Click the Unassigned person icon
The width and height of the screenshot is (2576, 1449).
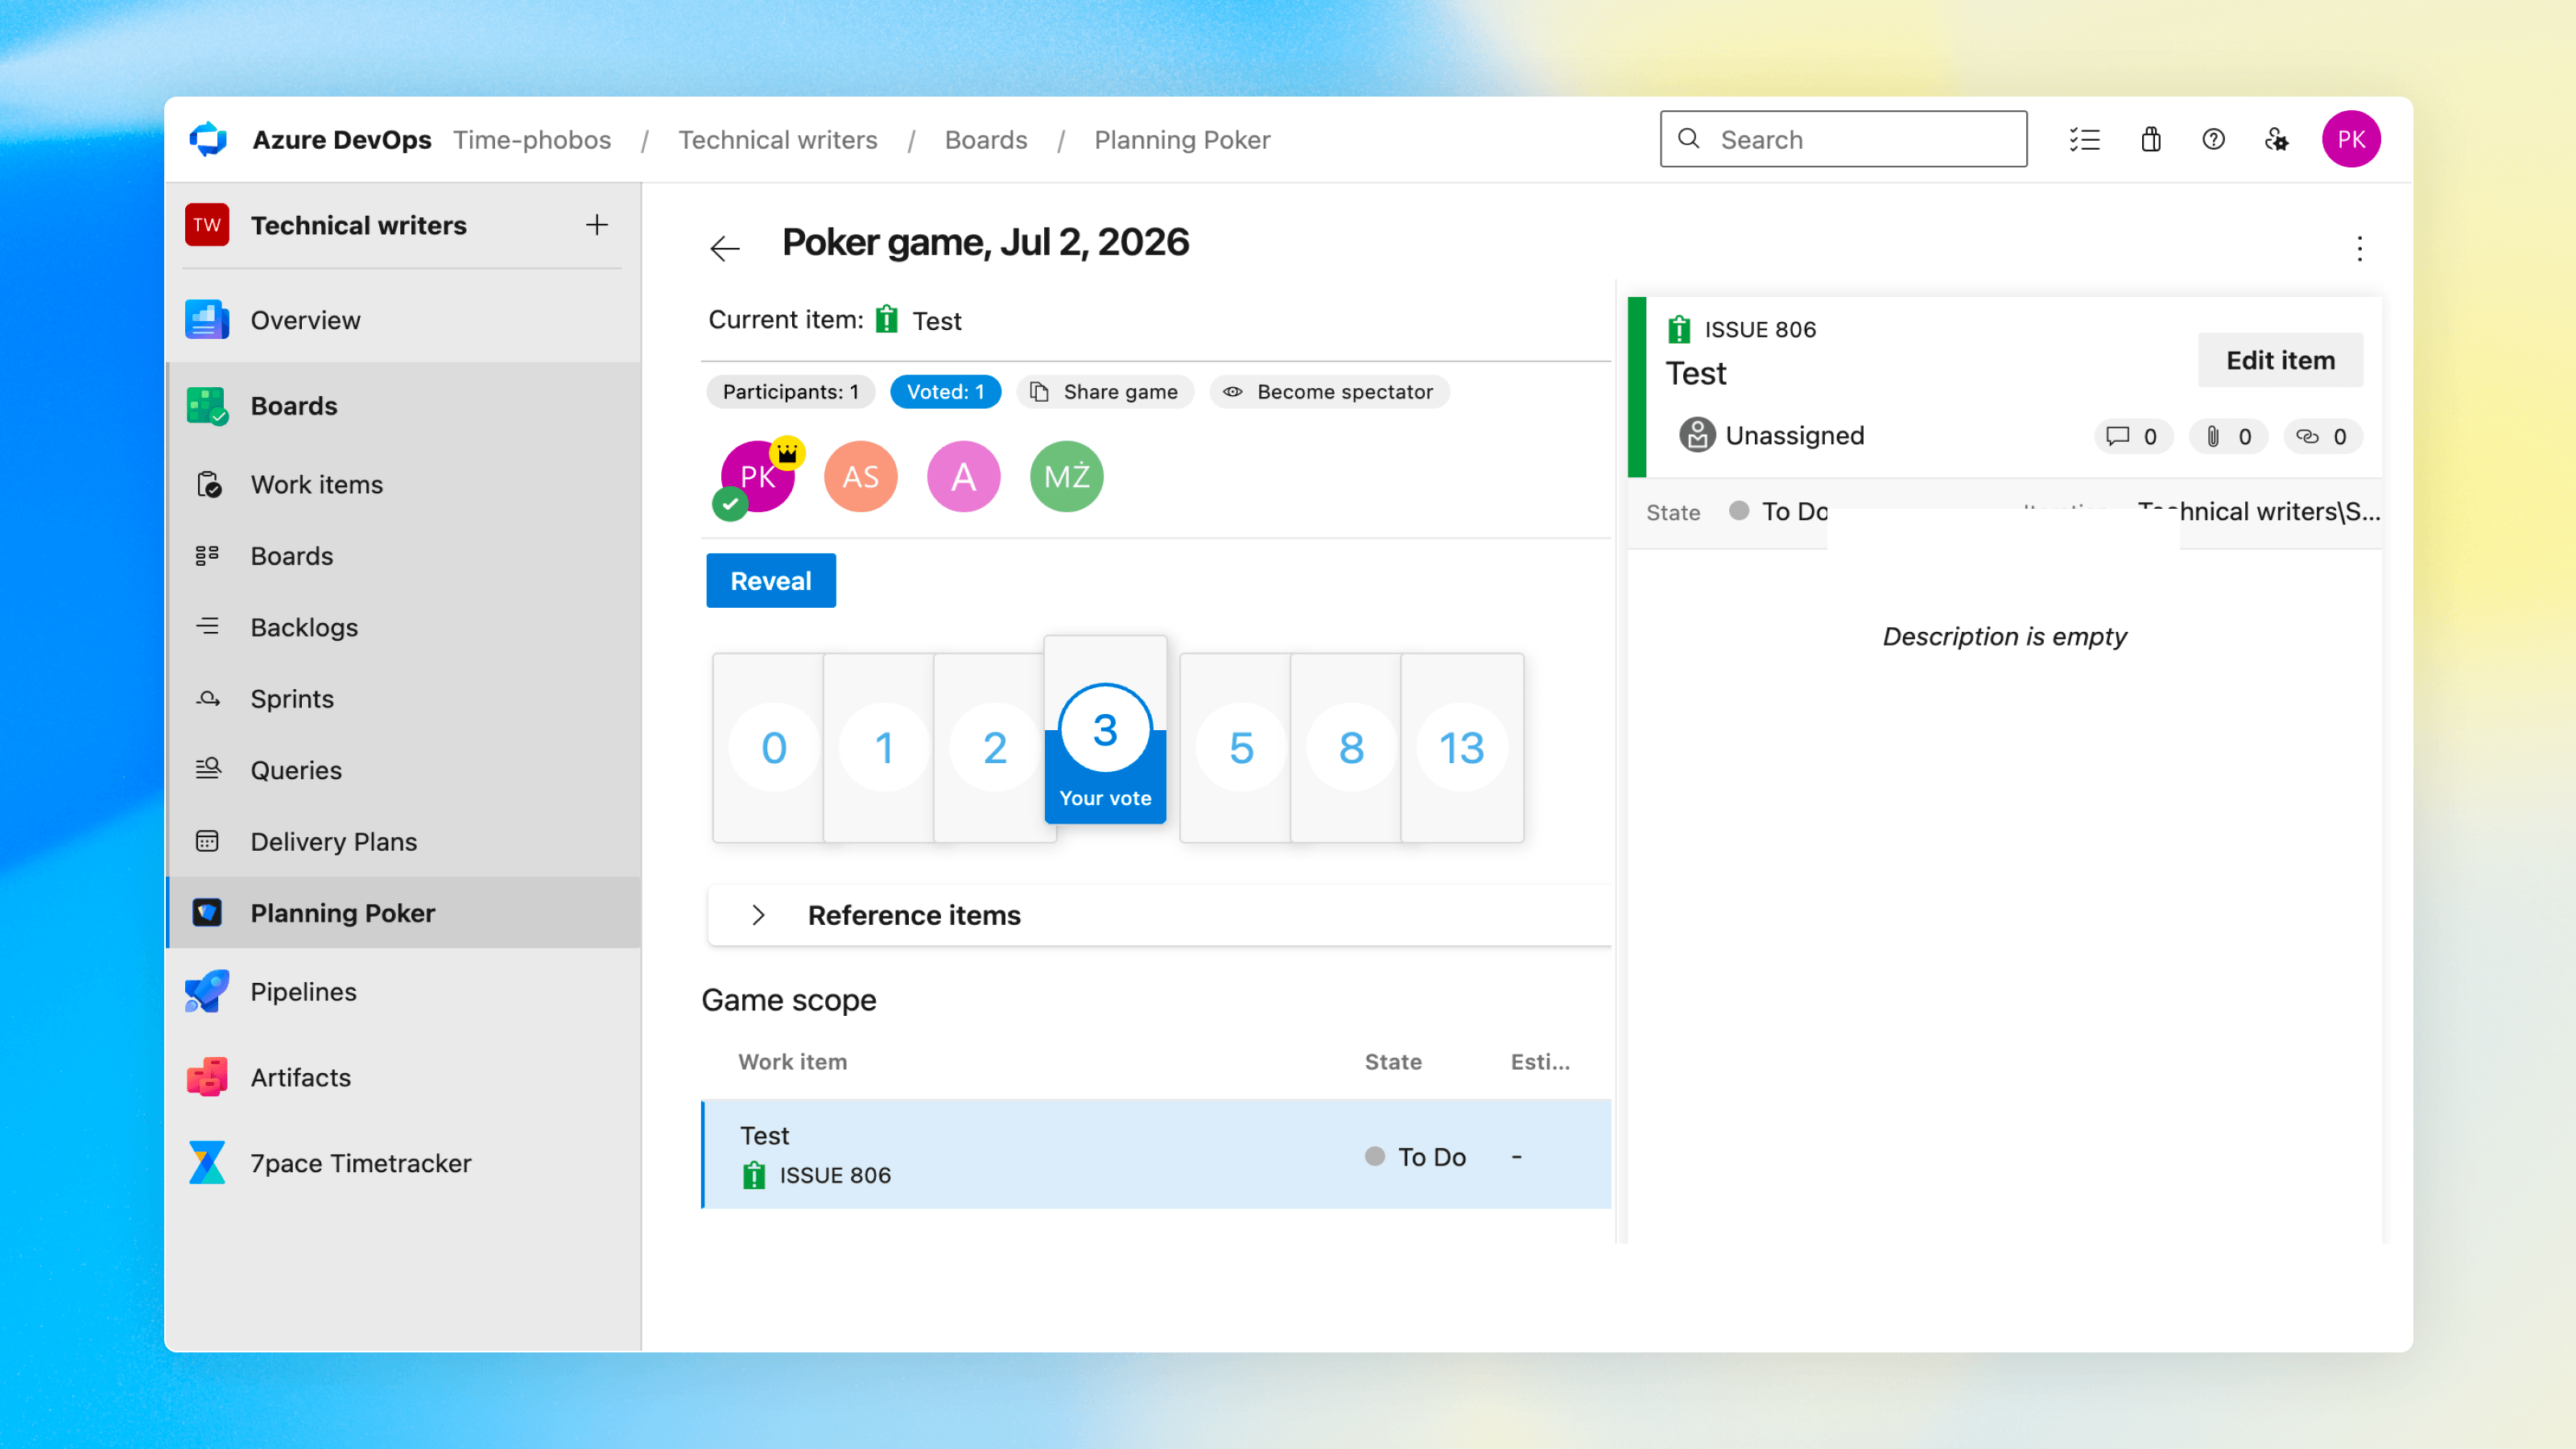[1696, 435]
